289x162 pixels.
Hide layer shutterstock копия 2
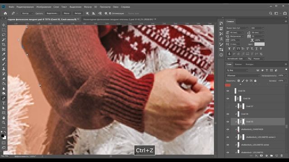tap(228, 137)
